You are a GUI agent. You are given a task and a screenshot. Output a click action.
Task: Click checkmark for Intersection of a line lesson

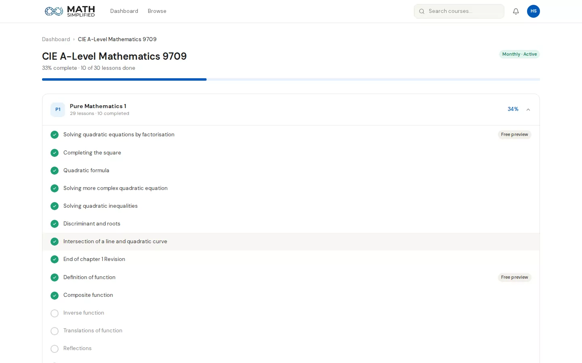tap(55, 242)
